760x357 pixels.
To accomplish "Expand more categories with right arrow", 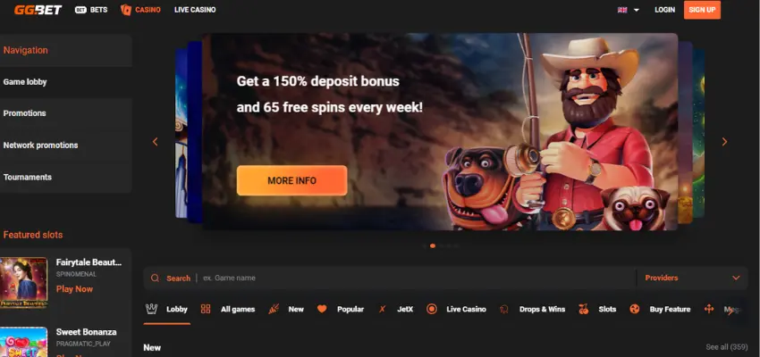I will coord(730,311).
